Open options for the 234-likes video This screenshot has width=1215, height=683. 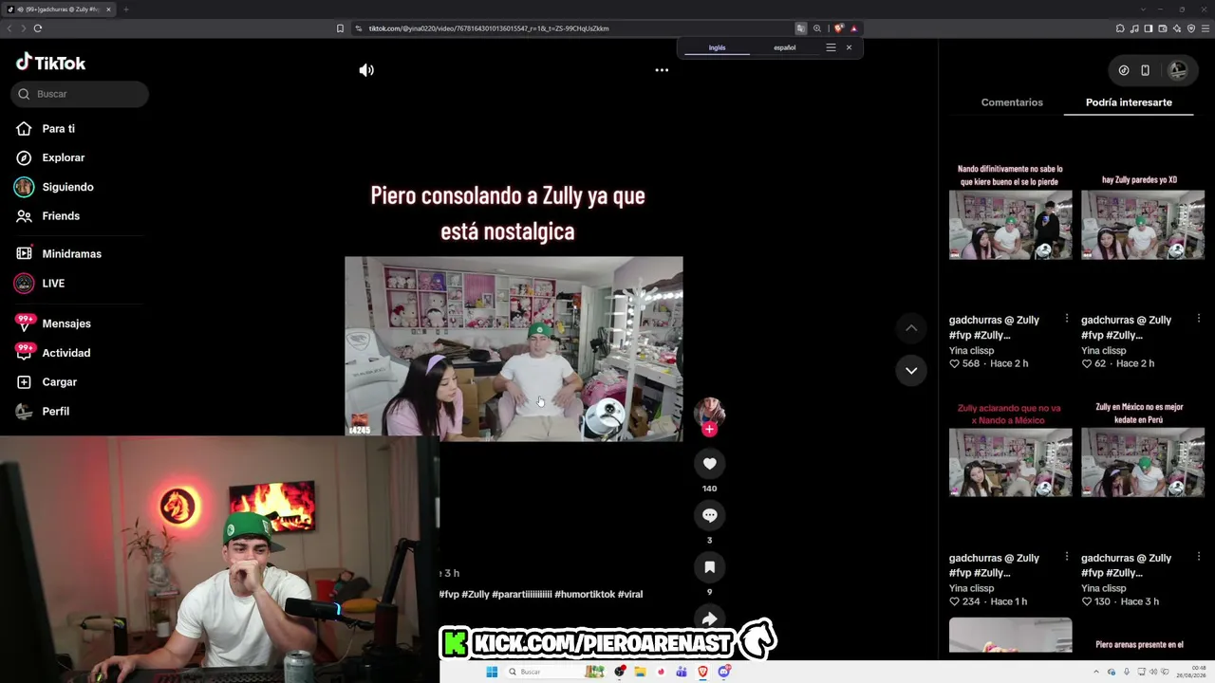point(1066,557)
